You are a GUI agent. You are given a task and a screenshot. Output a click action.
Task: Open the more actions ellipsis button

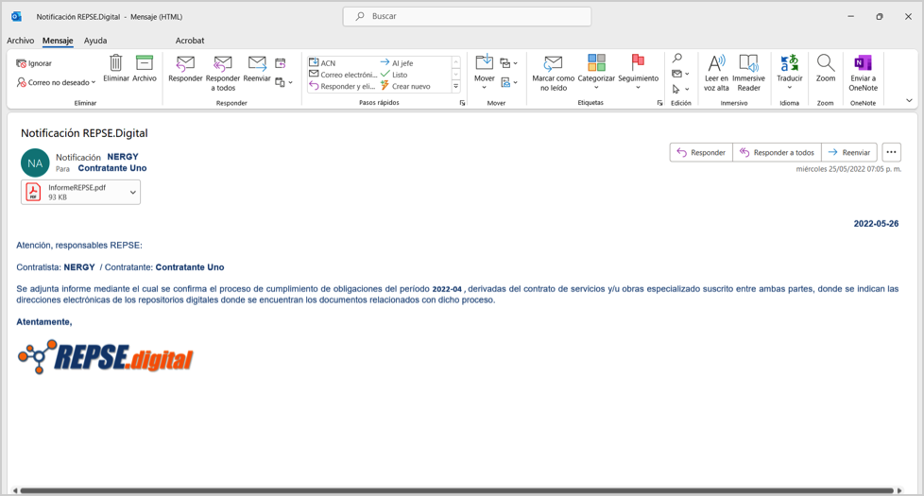click(892, 152)
